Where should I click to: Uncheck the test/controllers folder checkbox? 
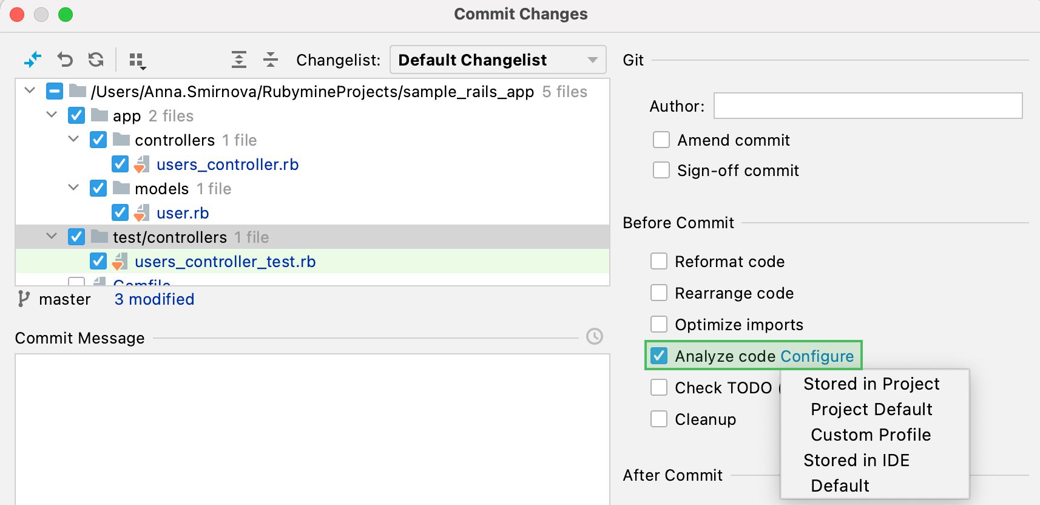[76, 237]
